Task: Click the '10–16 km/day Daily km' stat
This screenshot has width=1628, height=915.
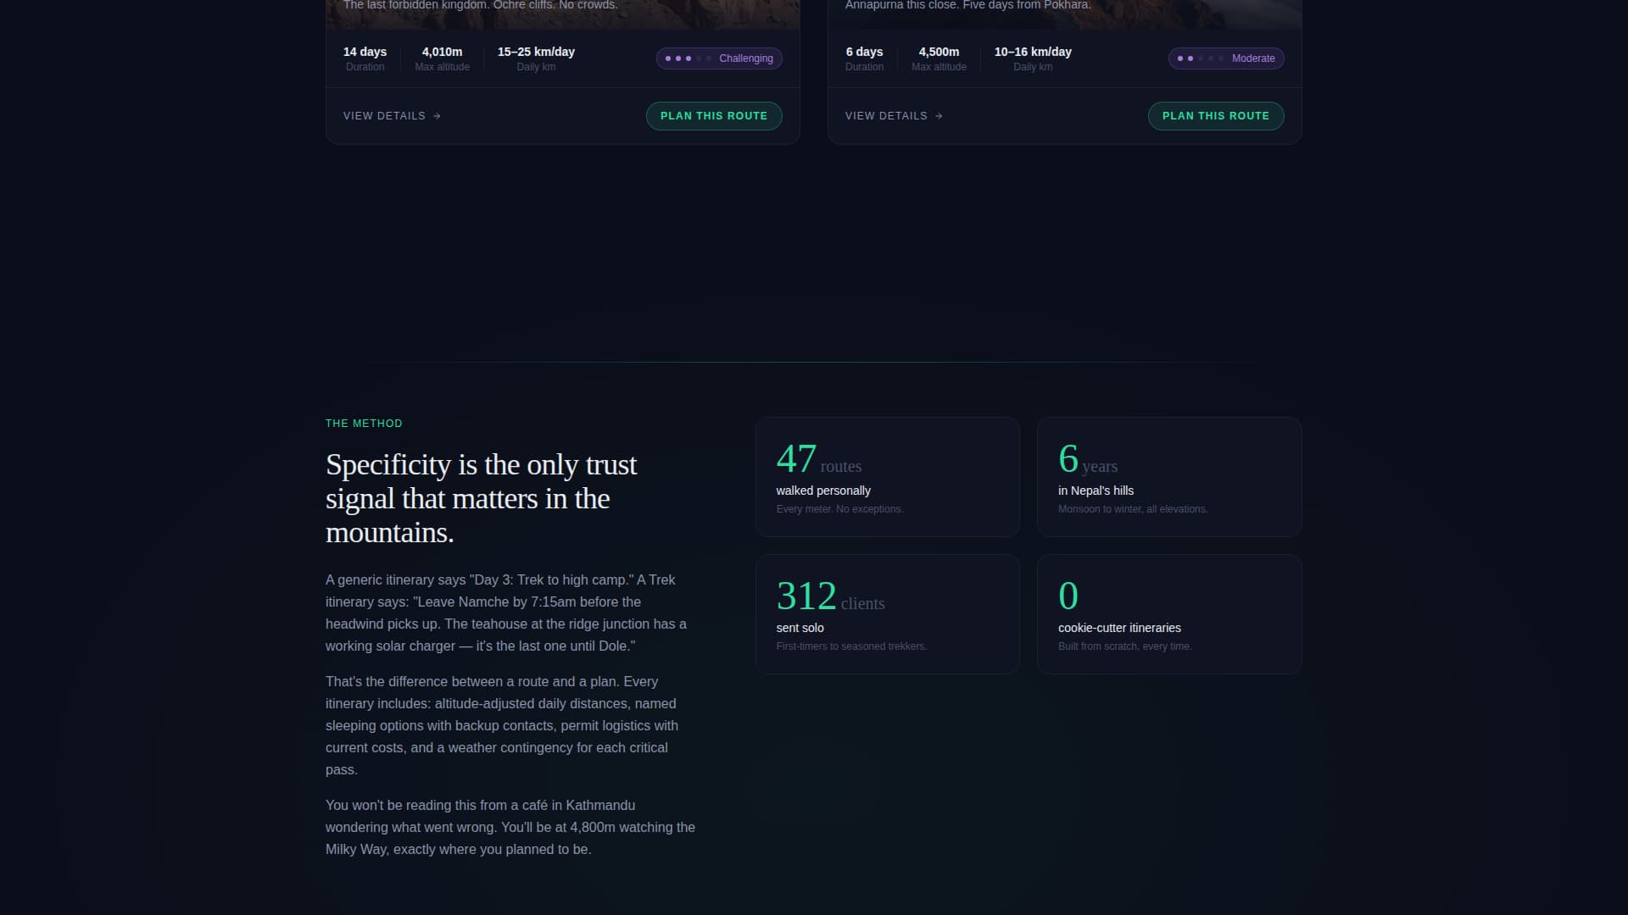Action: tap(1033, 58)
